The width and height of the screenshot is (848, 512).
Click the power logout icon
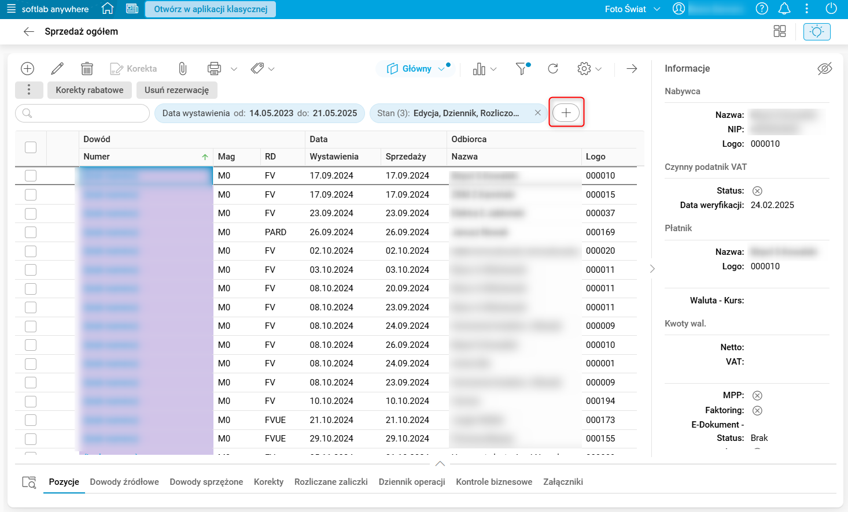tap(831, 9)
